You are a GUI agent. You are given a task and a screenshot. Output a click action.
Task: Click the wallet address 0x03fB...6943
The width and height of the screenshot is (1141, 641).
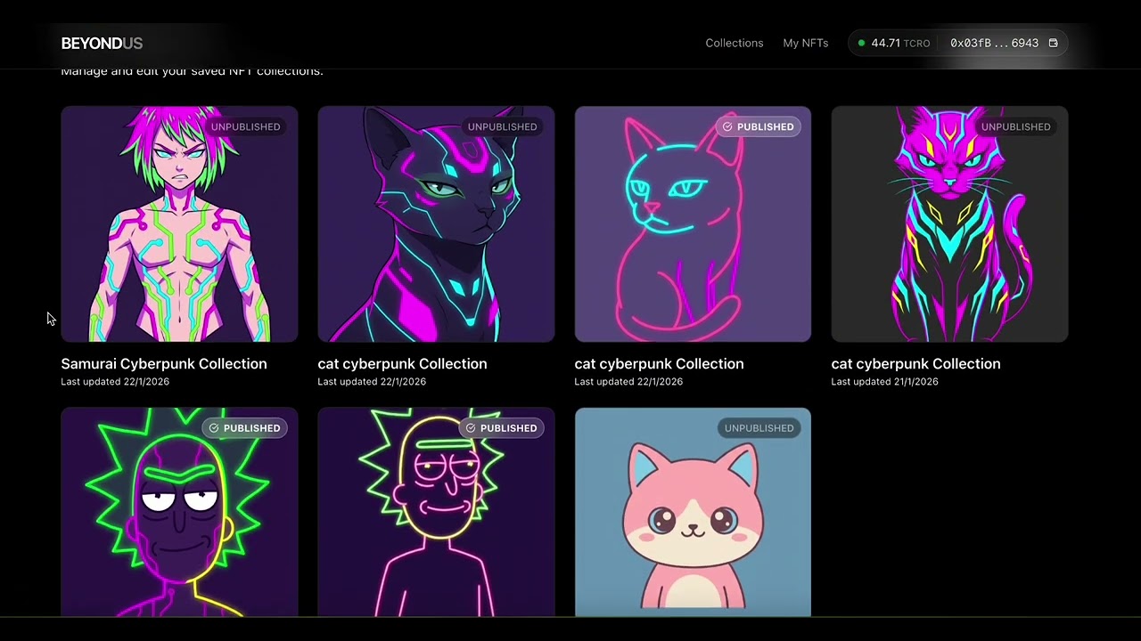(x=994, y=43)
